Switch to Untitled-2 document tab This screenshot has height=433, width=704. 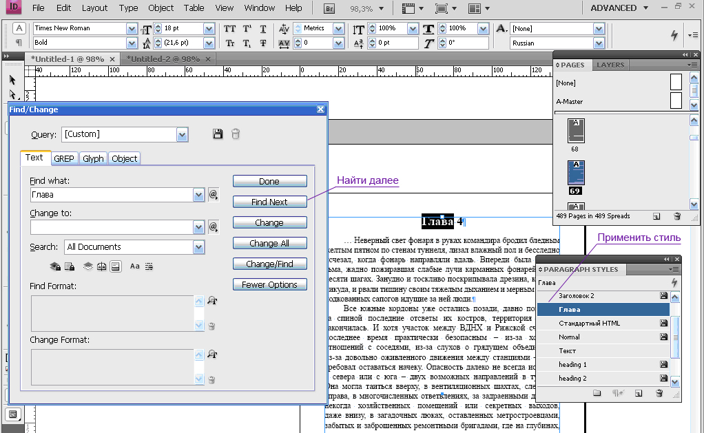pos(163,59)
